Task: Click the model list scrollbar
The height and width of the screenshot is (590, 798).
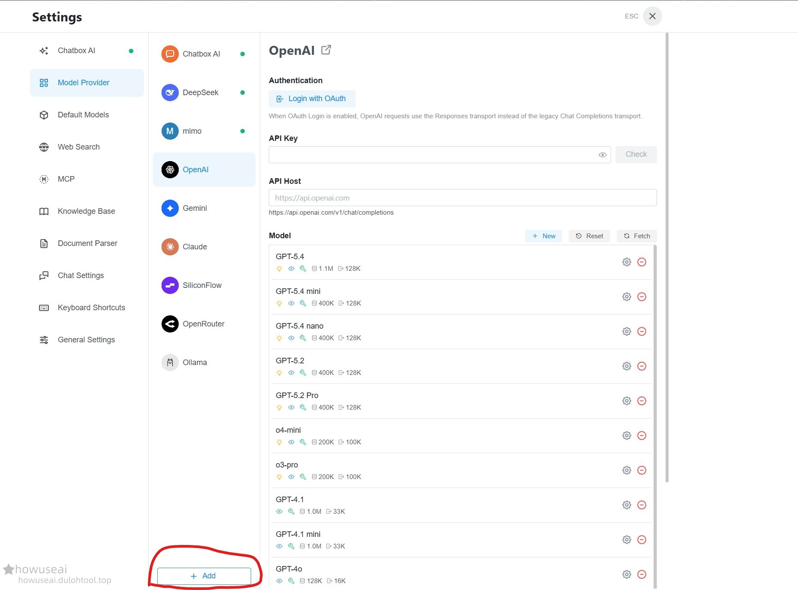Action: pyautogui.click(x=654, y=416)
